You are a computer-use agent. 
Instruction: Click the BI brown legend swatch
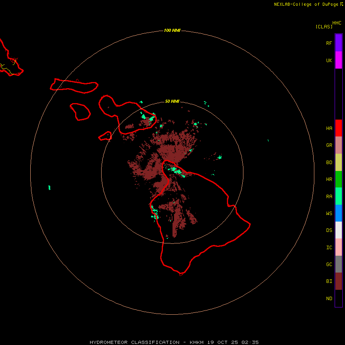(338, 281)
